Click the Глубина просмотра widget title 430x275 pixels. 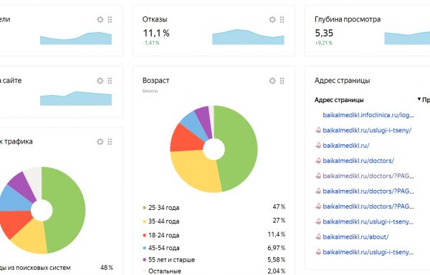coord(348,19)
